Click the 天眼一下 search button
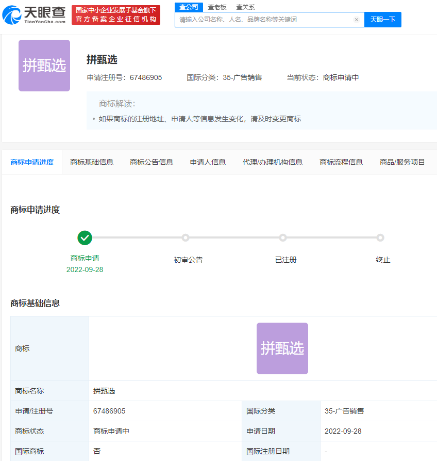The height and width of the screenshot is (461, 437). pyautogui.click(x=382, y=19)
